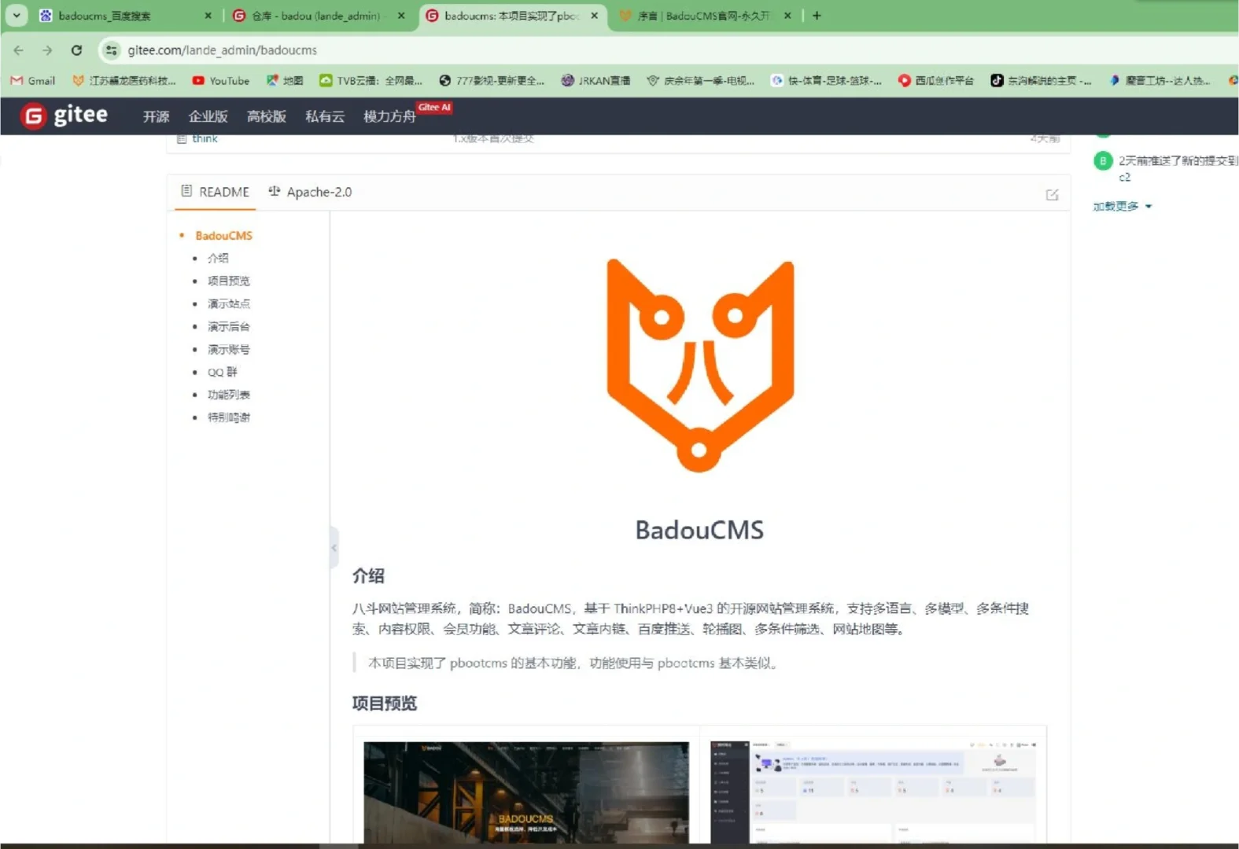The width and height of the screenshot is (1239, 849).
Task: Open the 庆余年第一季 bookmark
Action: click(700, 80)
